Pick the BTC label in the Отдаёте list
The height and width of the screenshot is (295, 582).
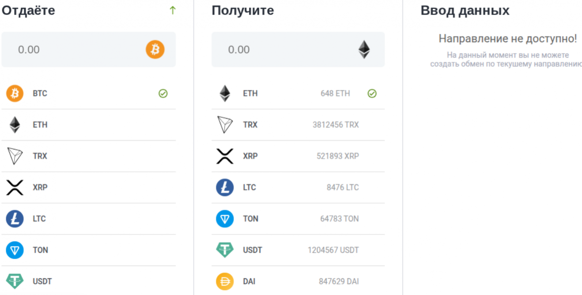pyautogui.click(x=40, y=93)
